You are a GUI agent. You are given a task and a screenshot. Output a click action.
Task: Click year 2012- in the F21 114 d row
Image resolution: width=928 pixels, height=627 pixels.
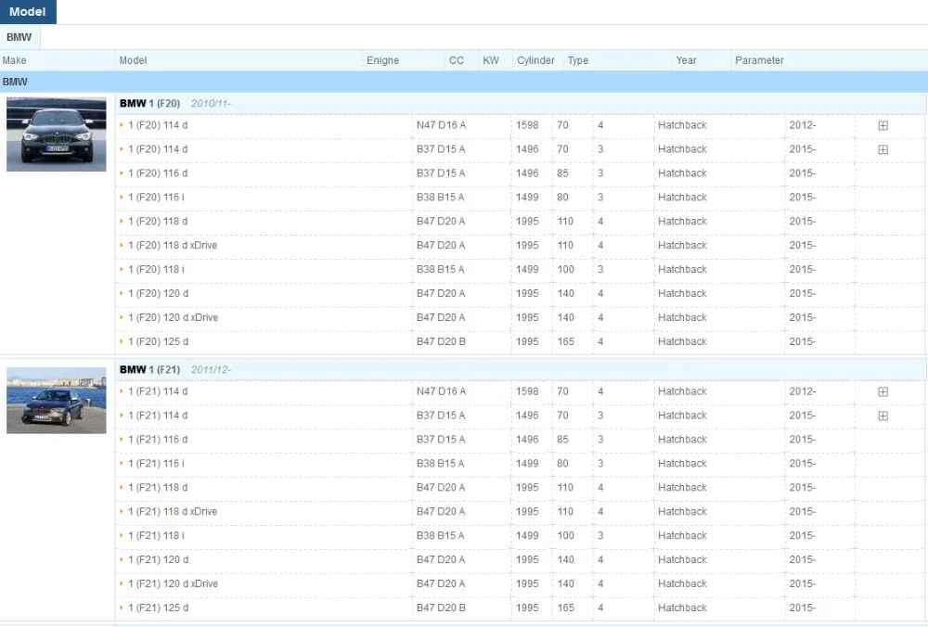(802, 391)
